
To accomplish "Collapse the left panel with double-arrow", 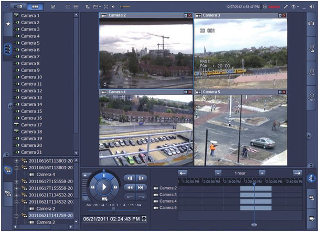I will click(x=10, y=106).
